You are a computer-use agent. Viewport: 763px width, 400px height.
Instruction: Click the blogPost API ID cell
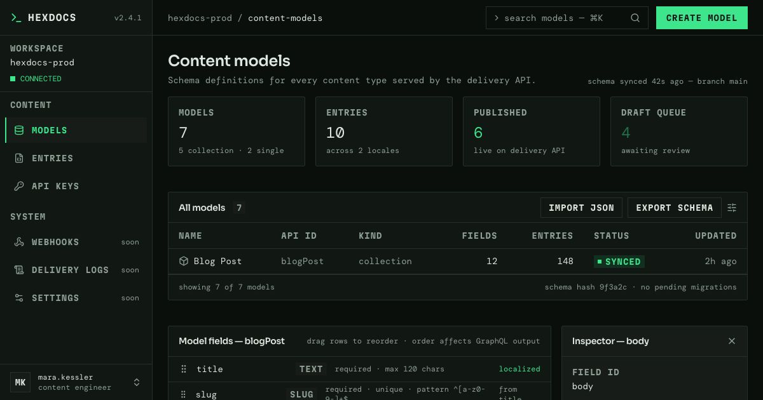(x=302, y=261)
